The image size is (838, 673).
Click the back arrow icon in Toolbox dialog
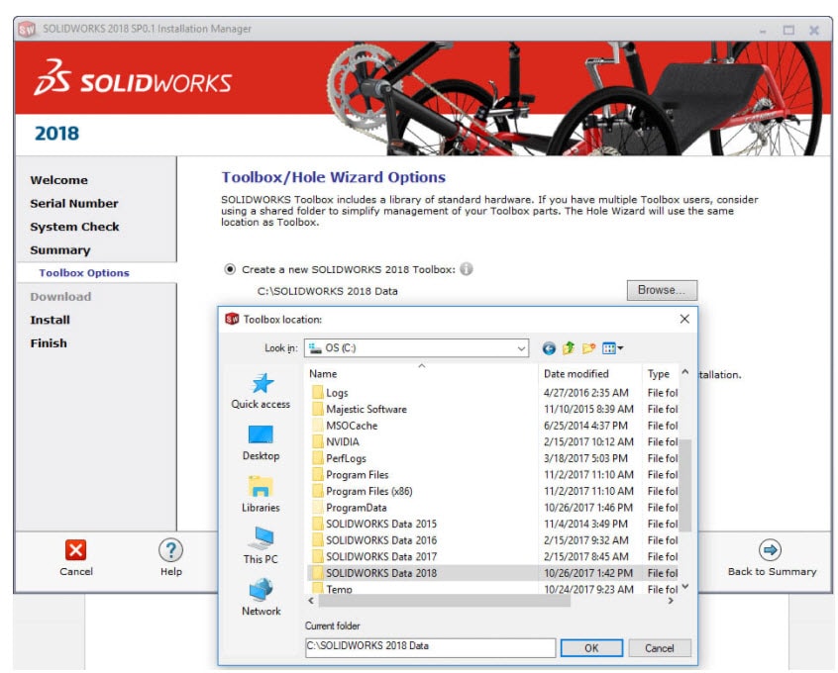tap(549, 349)
